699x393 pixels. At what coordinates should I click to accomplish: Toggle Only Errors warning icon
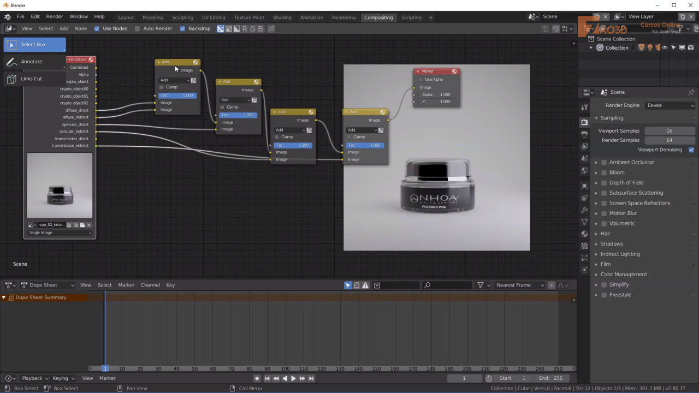(x=365, y=285)
